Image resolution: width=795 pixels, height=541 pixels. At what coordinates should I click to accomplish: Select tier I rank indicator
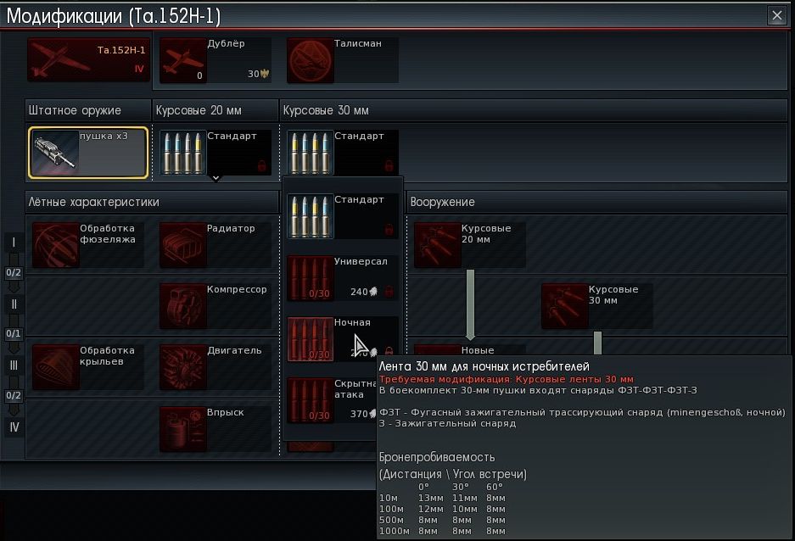(14, 243)
